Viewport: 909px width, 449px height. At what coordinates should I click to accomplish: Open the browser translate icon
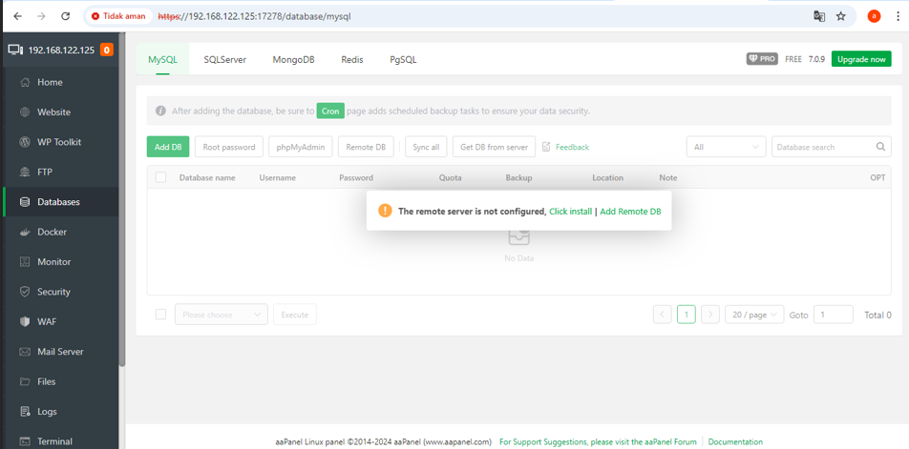click(819, 16)
